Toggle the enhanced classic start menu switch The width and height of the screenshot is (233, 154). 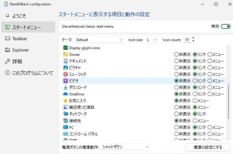226,26
